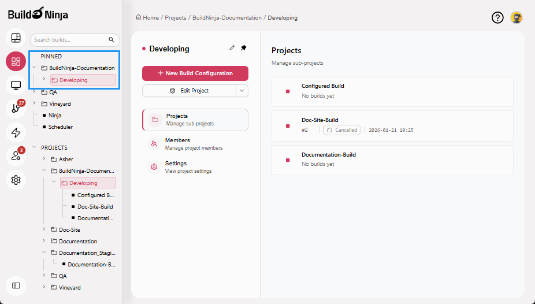Open the Documentation-Build card
This screenshot has width=535, height=304.
click(392, 160)
